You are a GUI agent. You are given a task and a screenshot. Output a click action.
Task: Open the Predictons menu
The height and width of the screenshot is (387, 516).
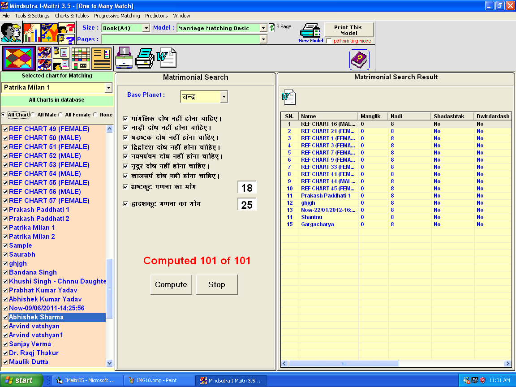pos(156,16)
